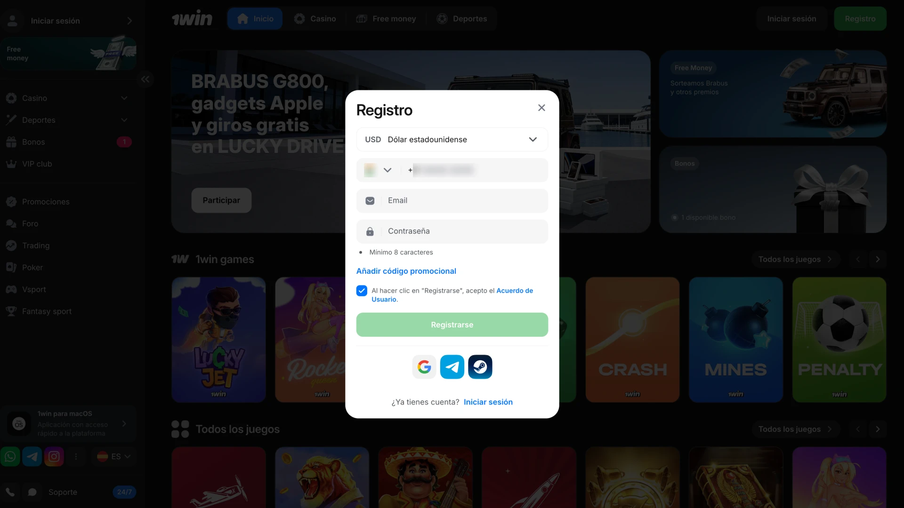The width and height of the screenshot is (904, 508).
Task: Expand the Casino menu in the sidebar
Action: 124,98
